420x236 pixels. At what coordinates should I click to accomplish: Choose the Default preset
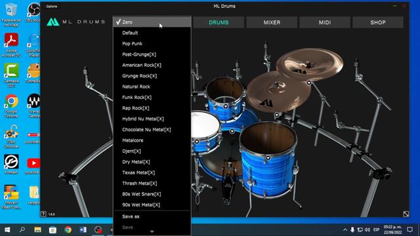(152, 33)
